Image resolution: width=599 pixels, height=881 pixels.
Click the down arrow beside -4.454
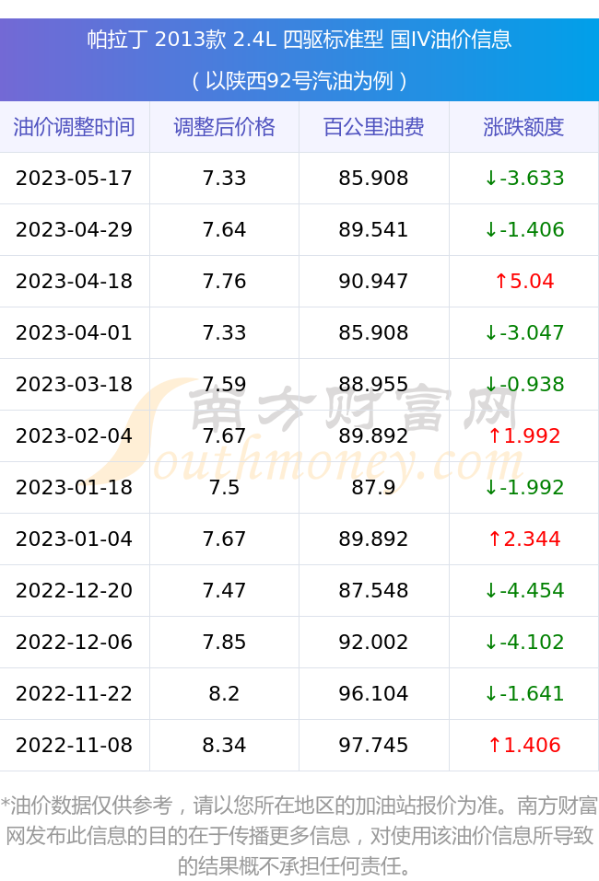click(491, 590)
